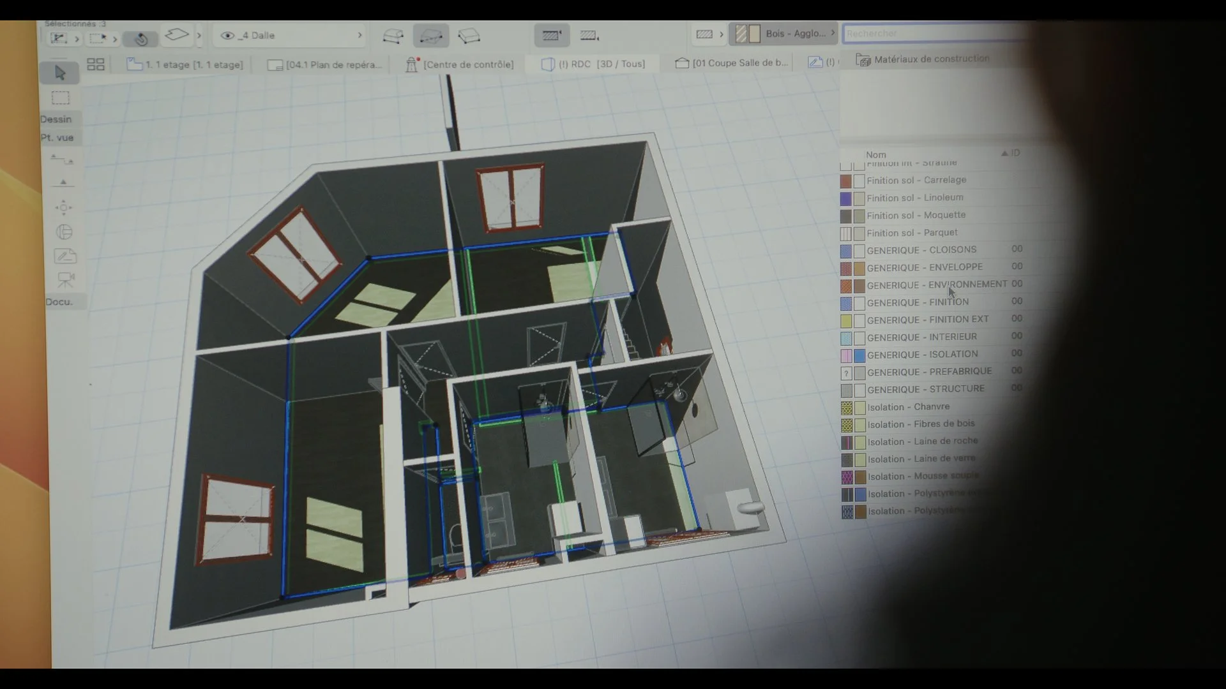The height and width of the screenshot is (689, 1226).
Task: Select GENERIQUE - FINITION EXT material
Action: (x=928, y=320)
